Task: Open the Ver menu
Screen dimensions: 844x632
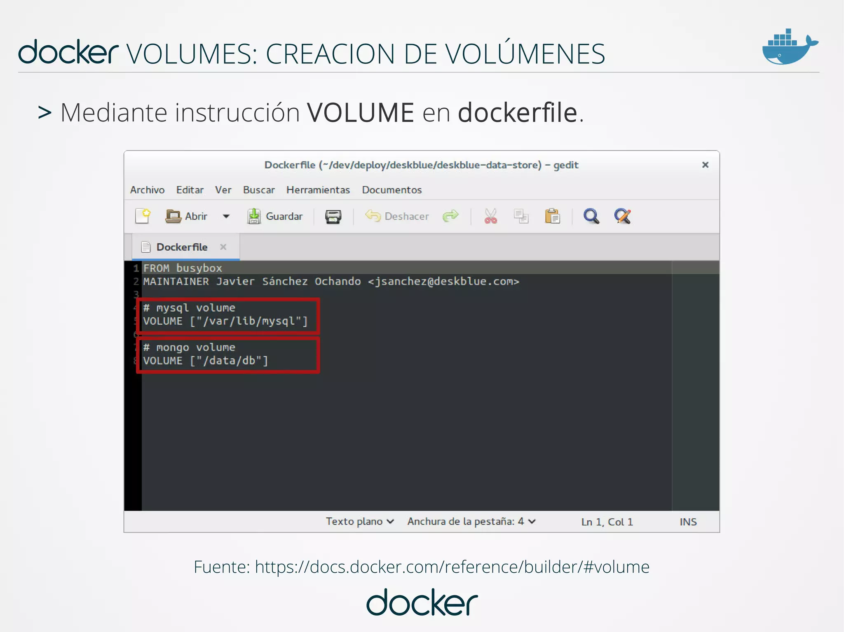Action: [x=223, y=190]
